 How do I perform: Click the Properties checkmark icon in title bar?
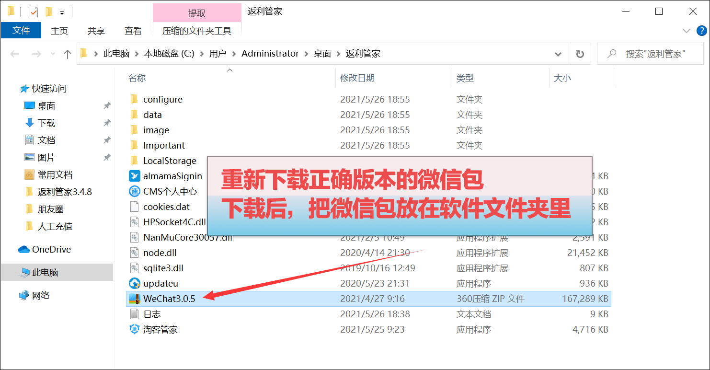[34, 12]
